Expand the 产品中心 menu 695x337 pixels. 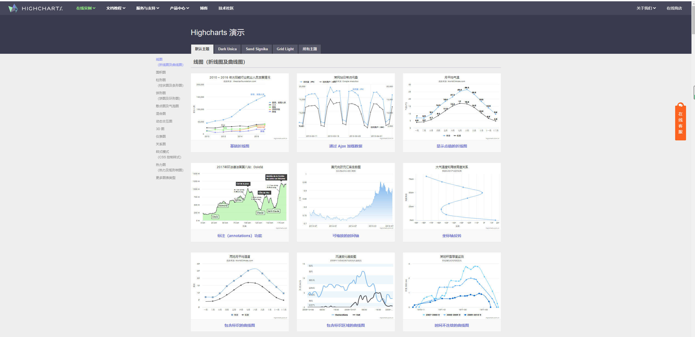coord(179,8)
